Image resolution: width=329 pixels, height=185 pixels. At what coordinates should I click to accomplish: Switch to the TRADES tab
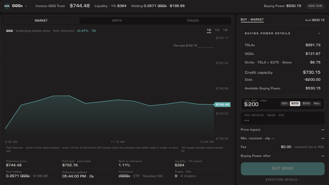(193, 21)
